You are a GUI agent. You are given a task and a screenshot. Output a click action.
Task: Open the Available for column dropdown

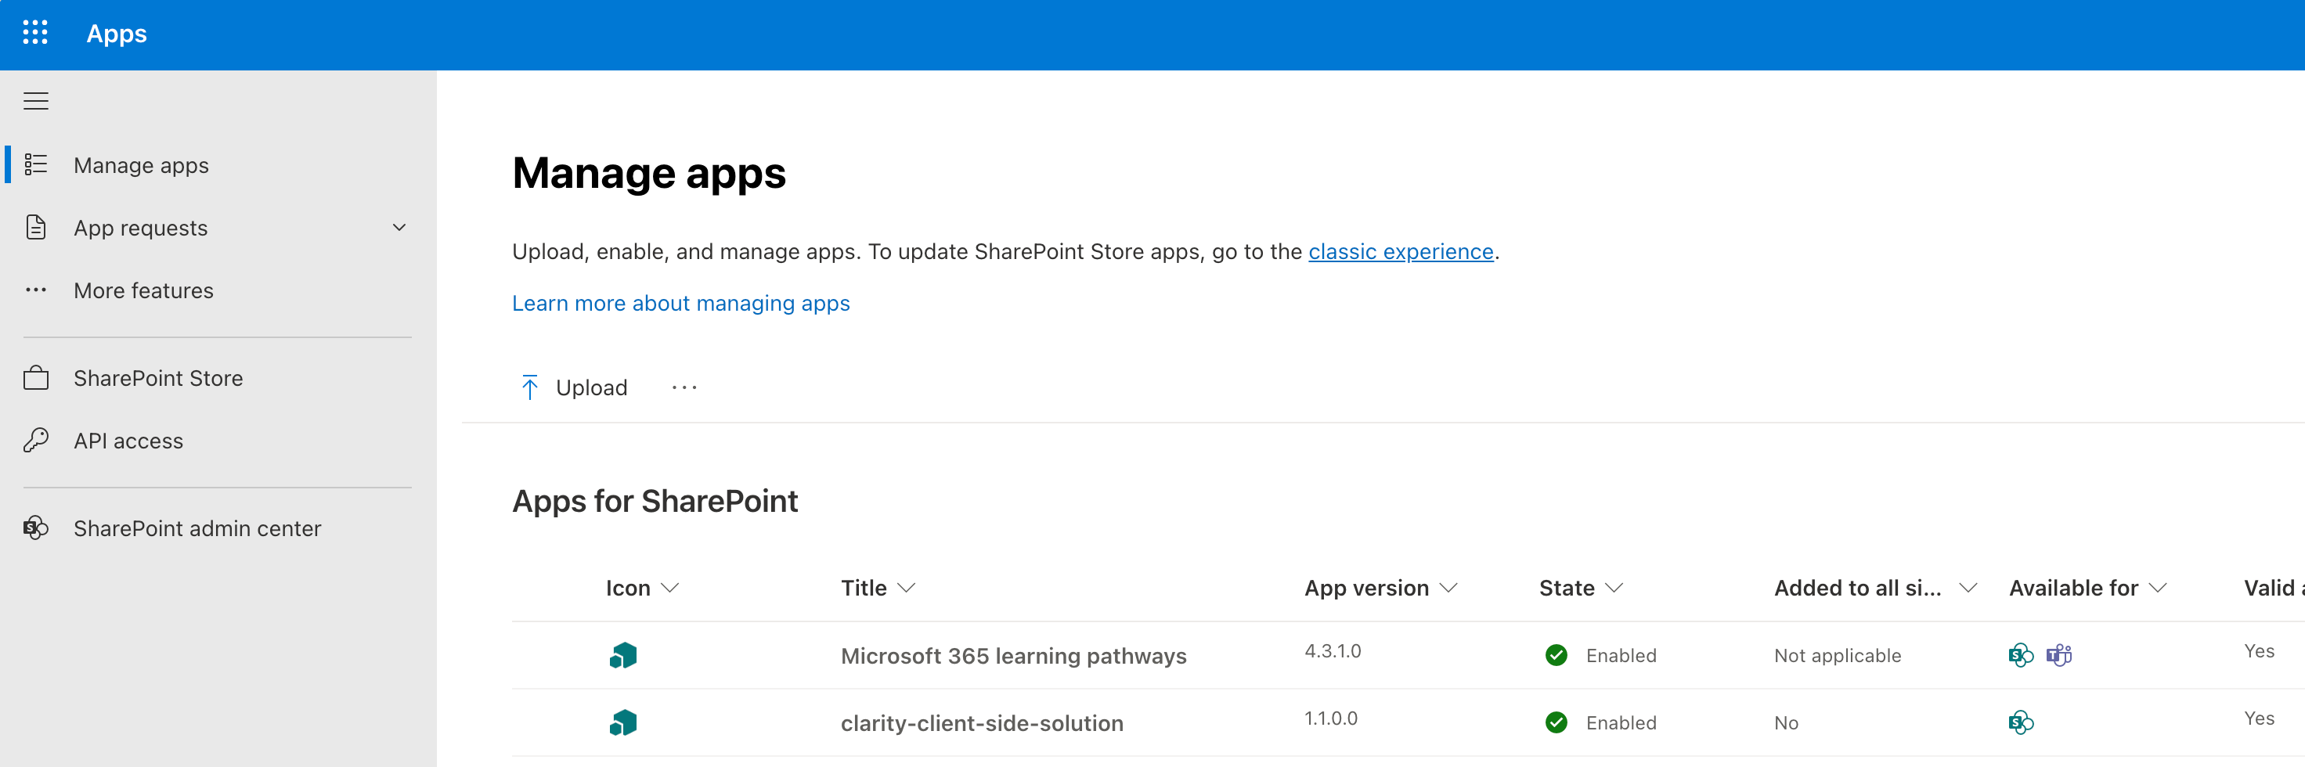click(x=2157, y=589)
